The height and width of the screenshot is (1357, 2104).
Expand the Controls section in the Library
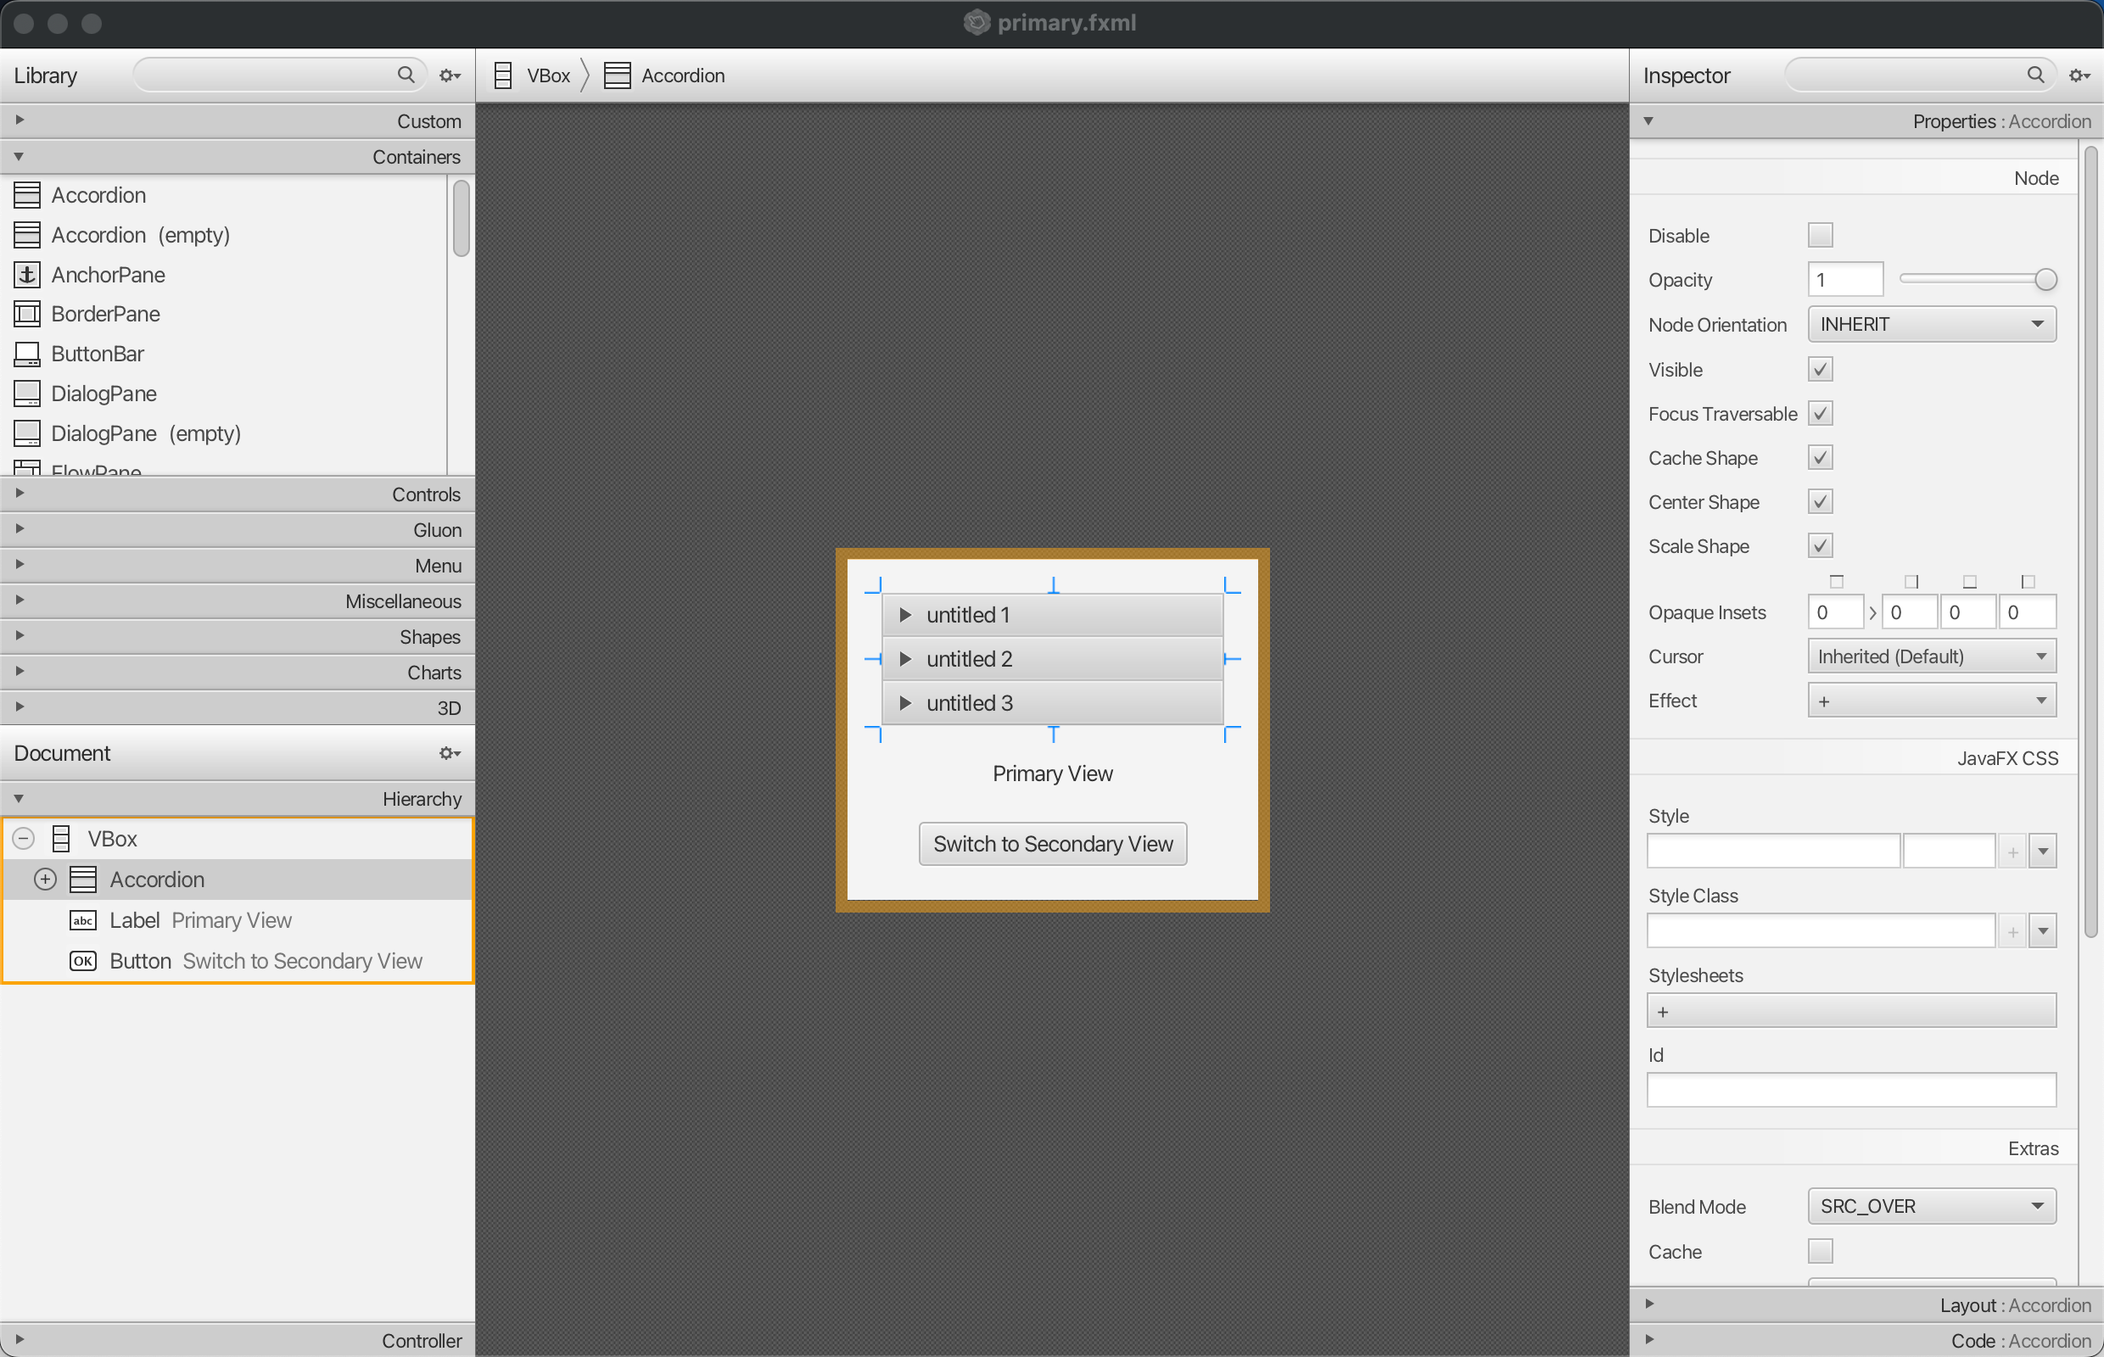20,494
